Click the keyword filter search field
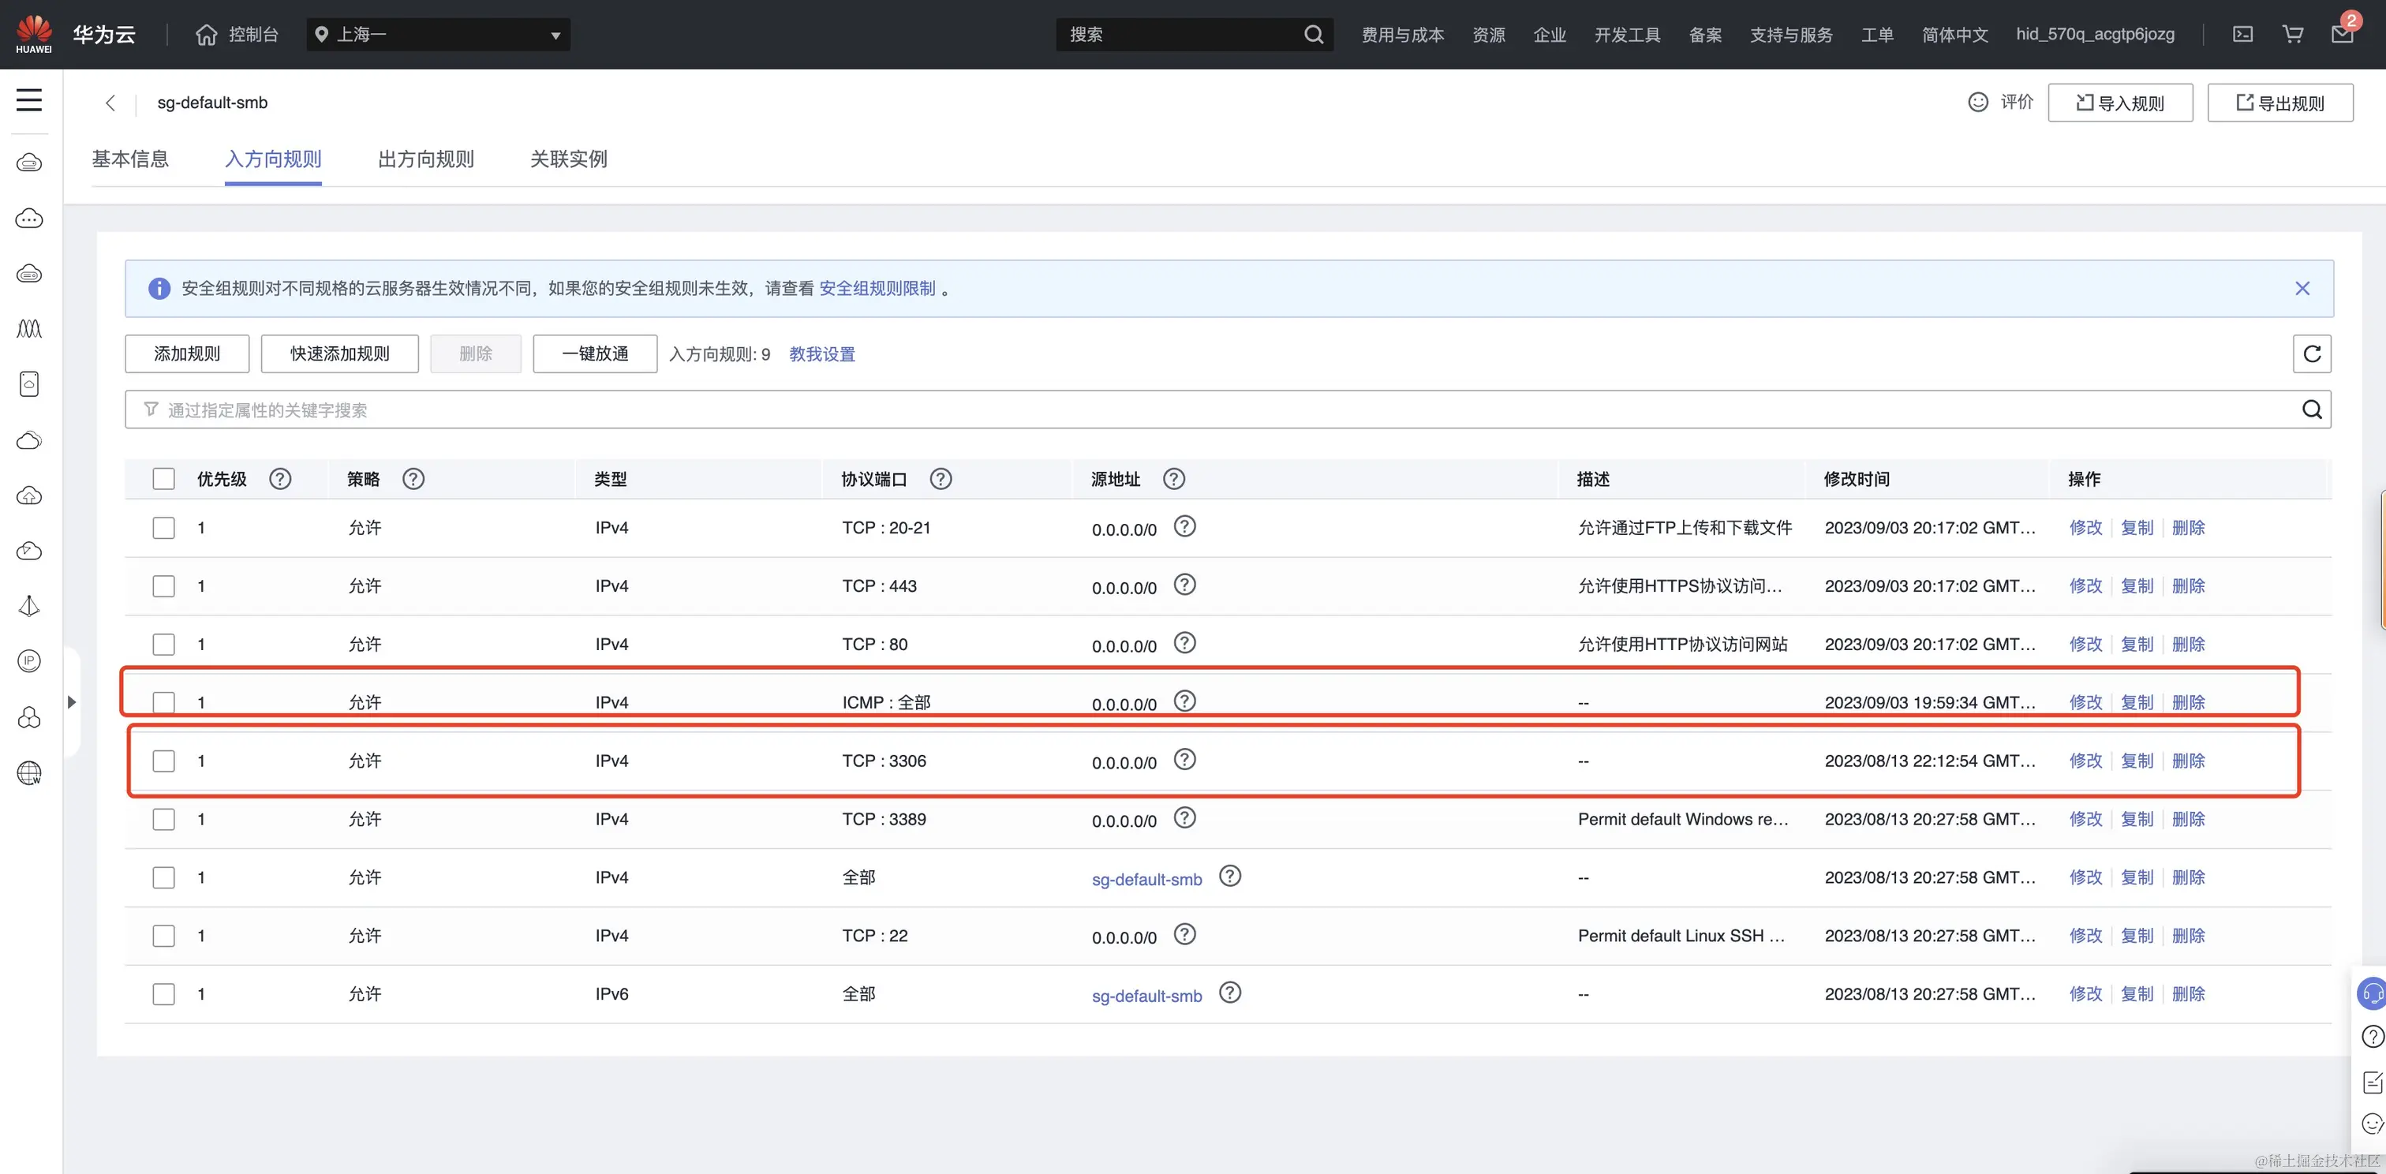Screen dimensions: 2386x1174 click(x=1204, y=410)
